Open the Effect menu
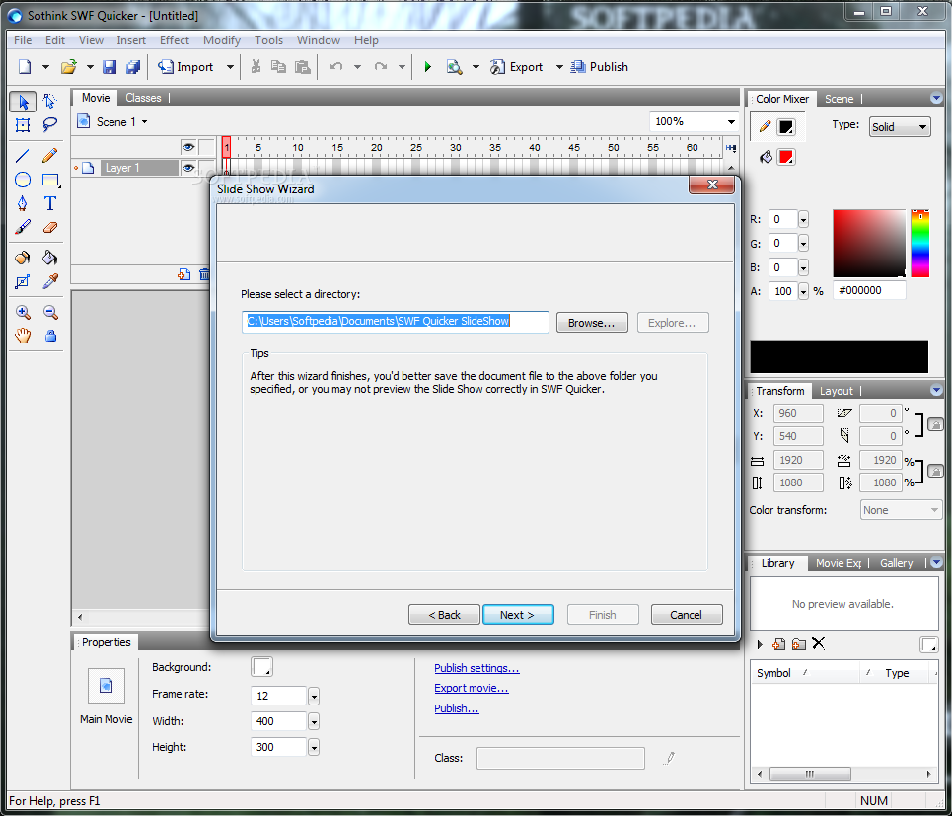 (x=175, y=40)
